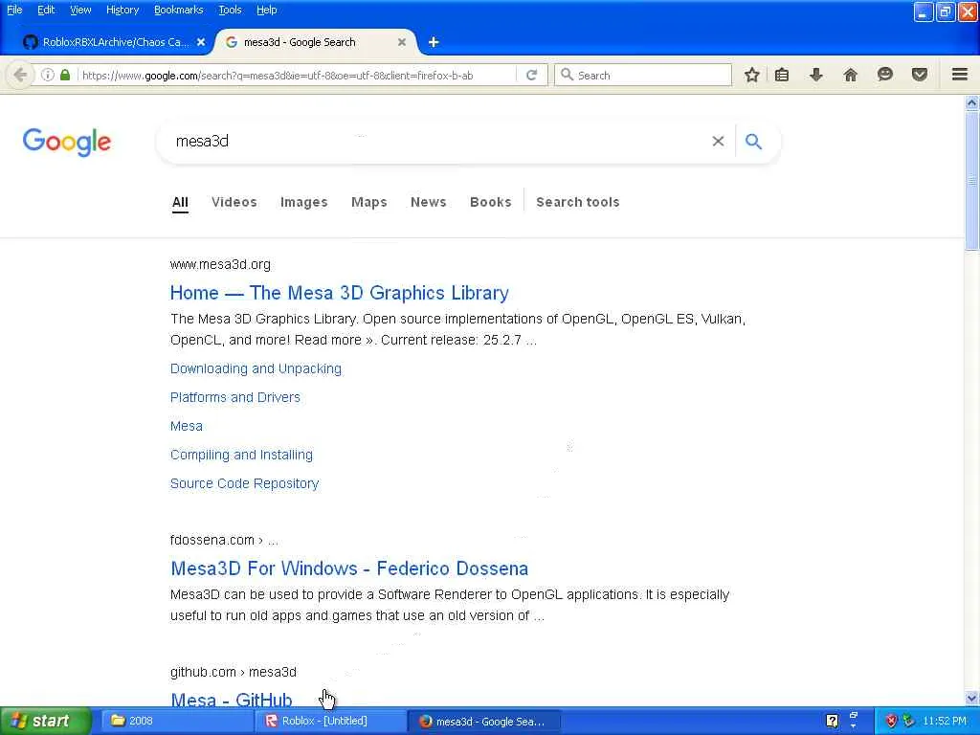Reload the page with the refresh icon

(532, 75)
